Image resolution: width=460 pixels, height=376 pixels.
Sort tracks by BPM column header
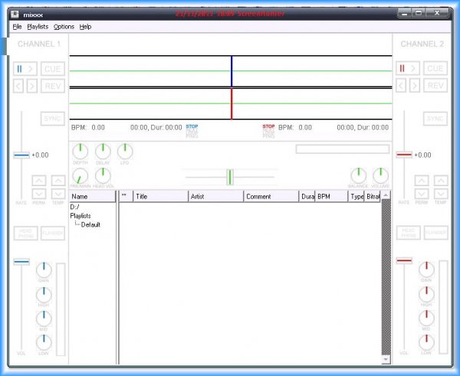click(331, 196)
